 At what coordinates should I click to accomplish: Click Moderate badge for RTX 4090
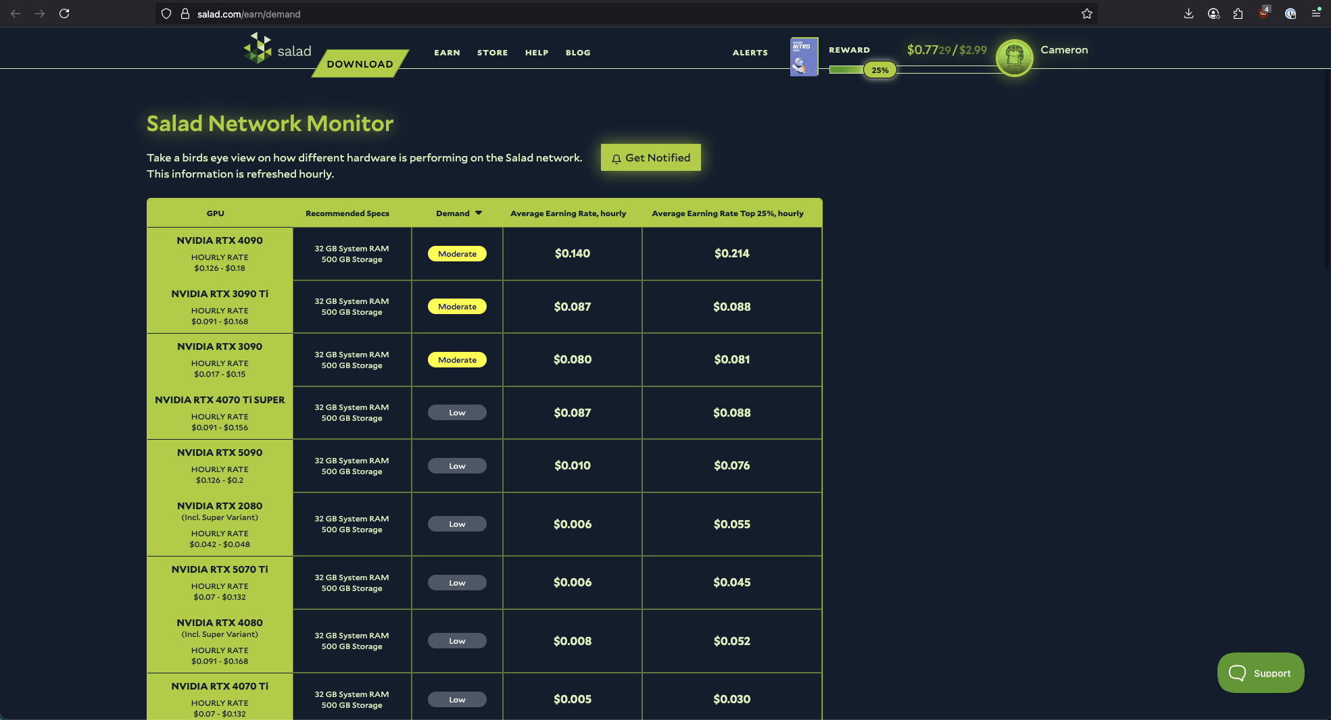tap(457, 254)
